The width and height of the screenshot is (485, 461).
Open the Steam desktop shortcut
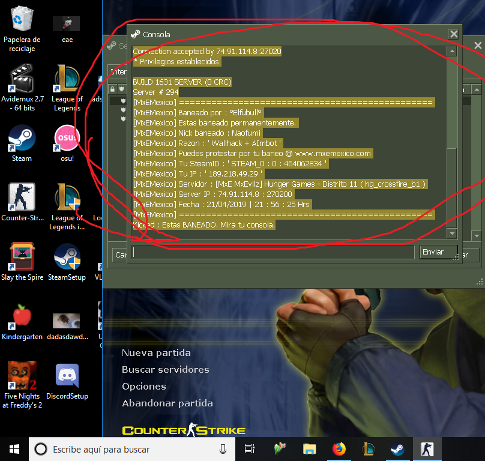(x=22, y=143)
